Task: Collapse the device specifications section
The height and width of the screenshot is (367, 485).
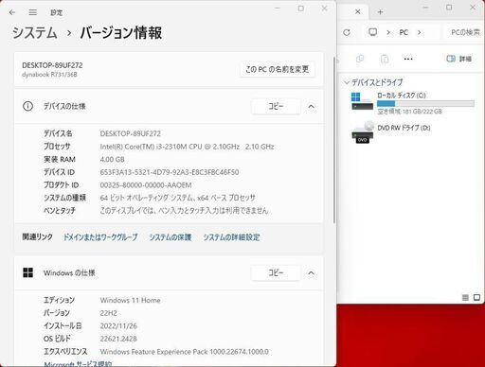Action: click(x=311, y=106)
